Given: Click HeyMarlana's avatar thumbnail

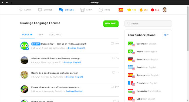Looking at the screenshot, I should point(25,75).
